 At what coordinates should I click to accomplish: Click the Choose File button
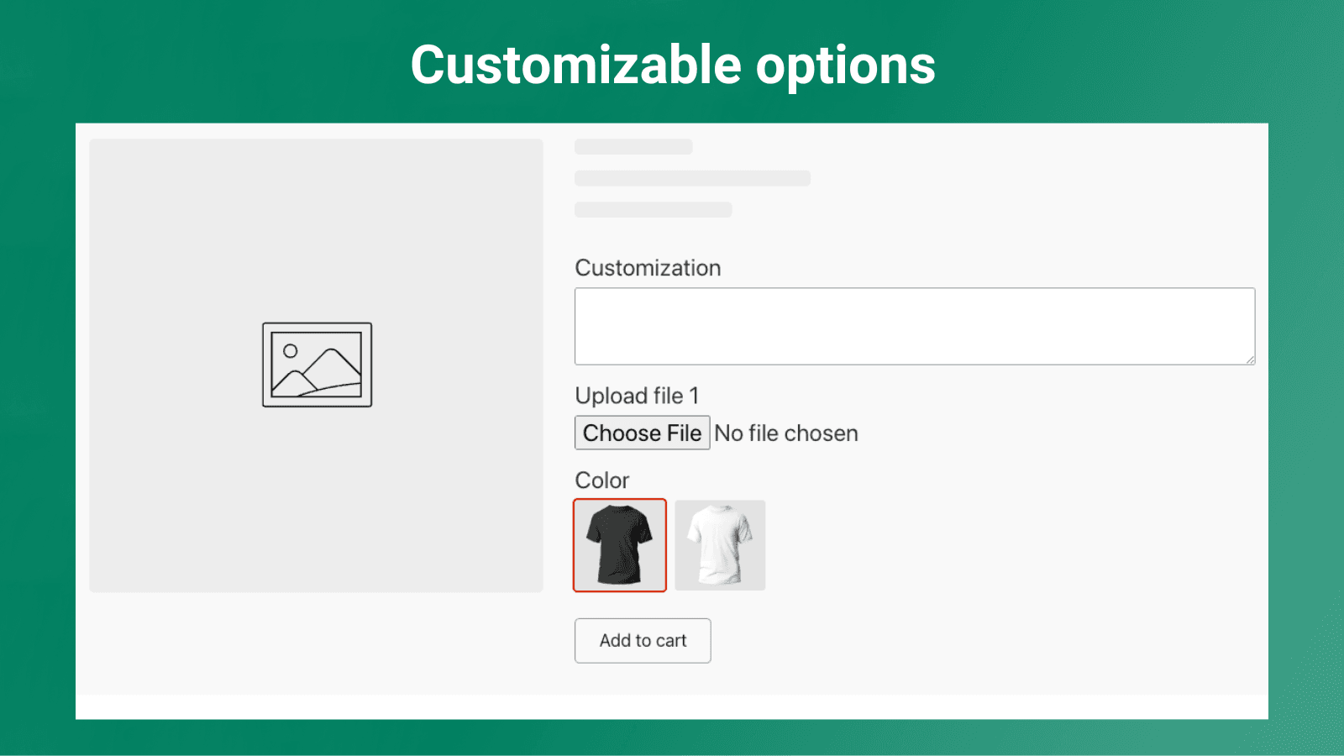click(642, 433)
